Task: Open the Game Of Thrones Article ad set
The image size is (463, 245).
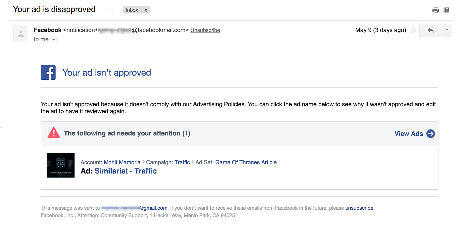Action: coord(246,162)
